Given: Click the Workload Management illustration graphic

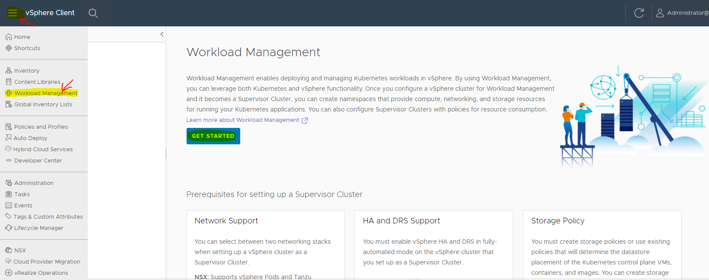Looking at the screenshot, I should 633,117.
